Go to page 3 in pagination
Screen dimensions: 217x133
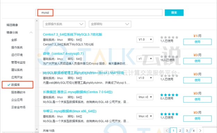(x=187, y=131)
